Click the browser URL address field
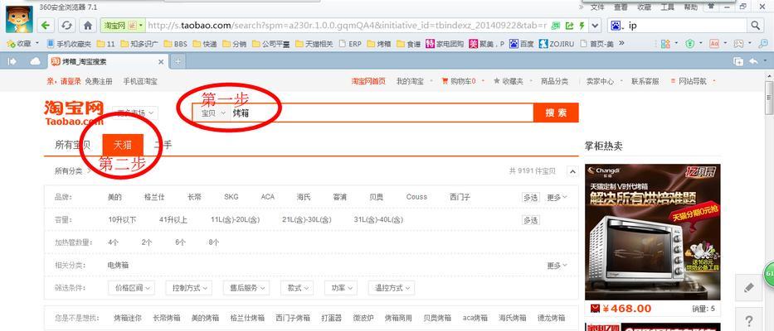Viewport: 774px width, 331px height. 347,25
